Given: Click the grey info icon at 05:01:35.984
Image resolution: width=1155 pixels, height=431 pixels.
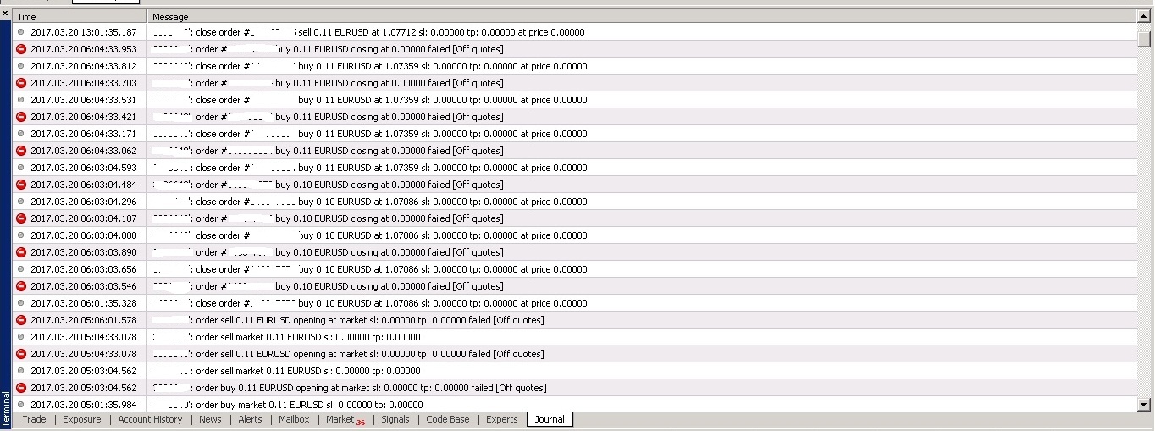Looking at the screenshot, I should click(21, 405).
